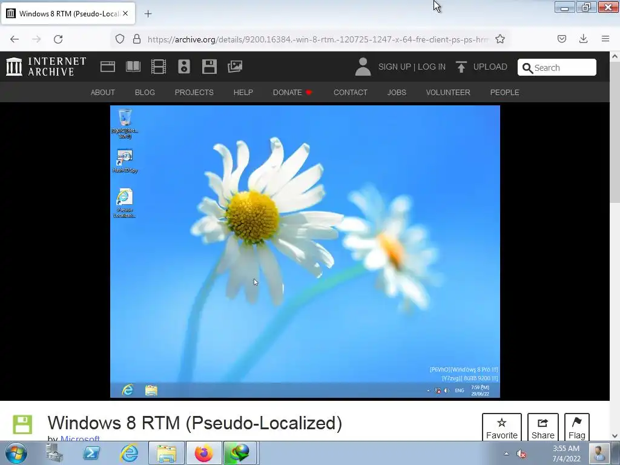Open the Firefox downloads panel
Viewport: 620px width, 465px height.
coord(583,39)
